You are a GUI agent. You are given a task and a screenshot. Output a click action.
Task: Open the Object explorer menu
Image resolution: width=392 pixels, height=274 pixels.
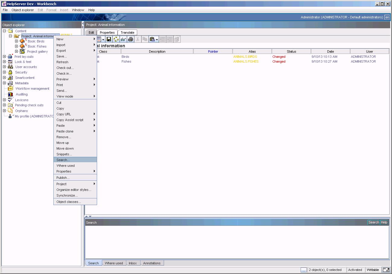(23, 10)
